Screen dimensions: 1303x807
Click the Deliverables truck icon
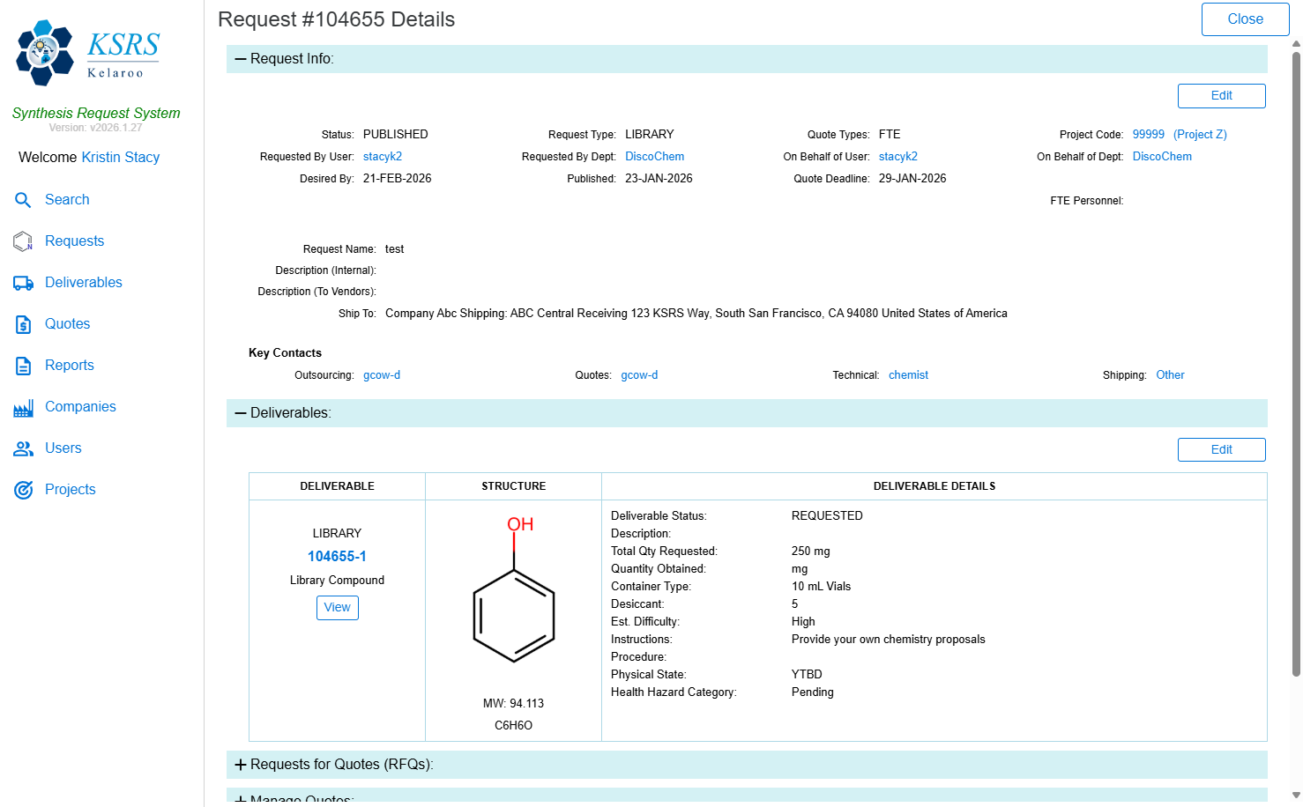point(23,283)
